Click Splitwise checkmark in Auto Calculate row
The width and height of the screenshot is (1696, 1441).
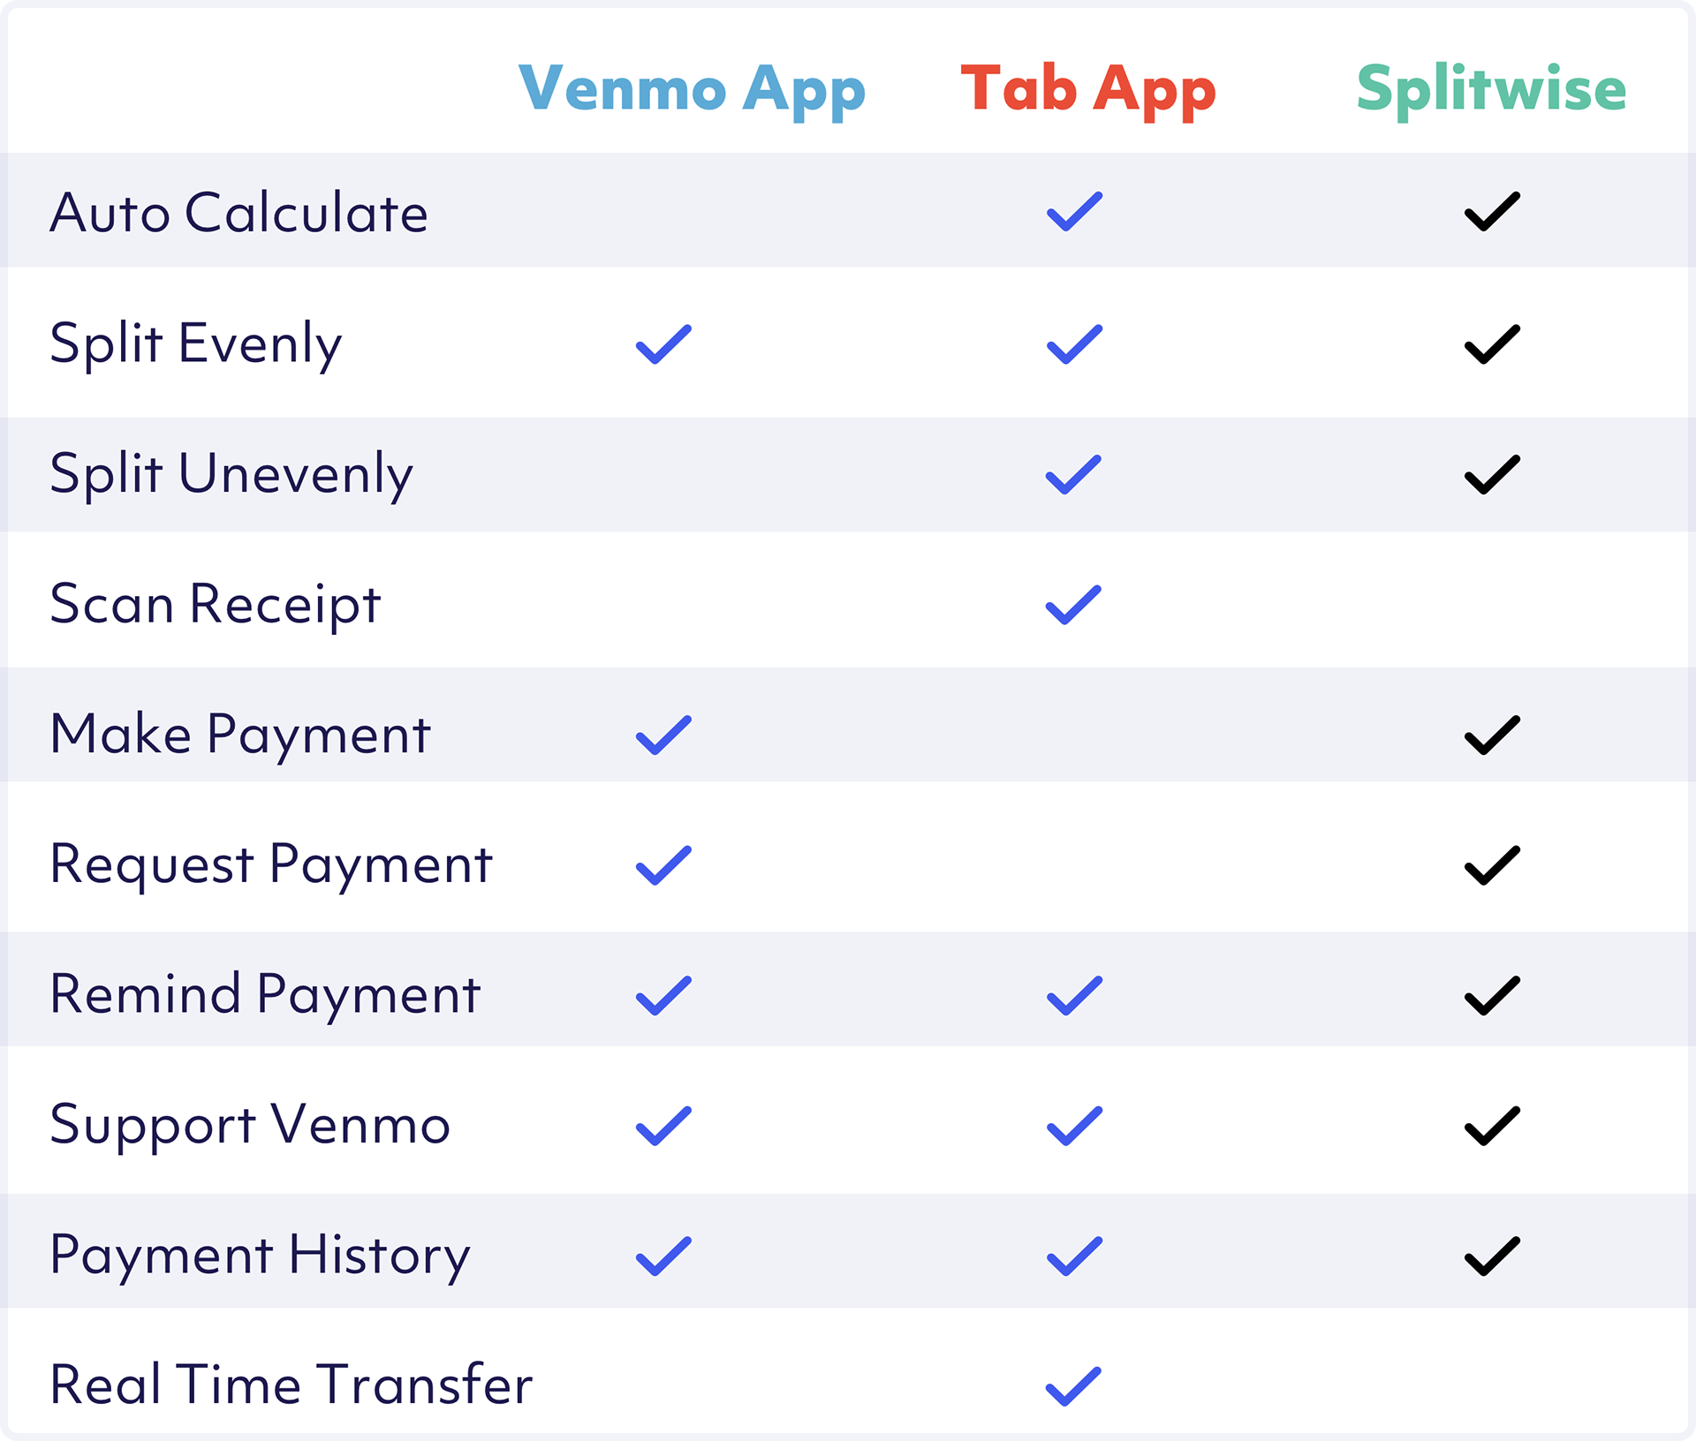click(1492, 212)
